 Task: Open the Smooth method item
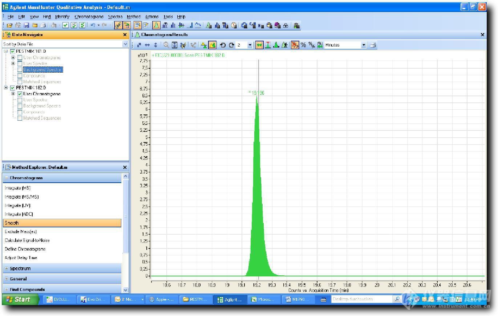point(62,223)
